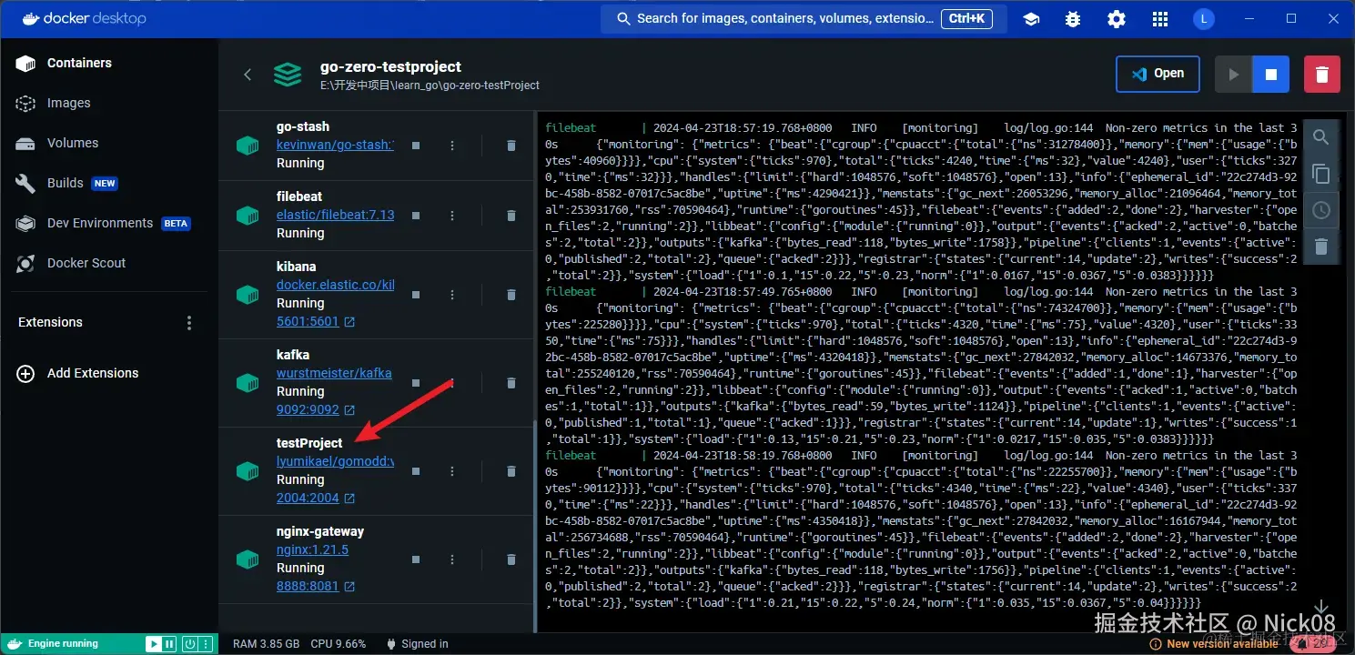Open more options for filebeat container
Viewport: 1355px width, 655px height.
tap(452, 216)
